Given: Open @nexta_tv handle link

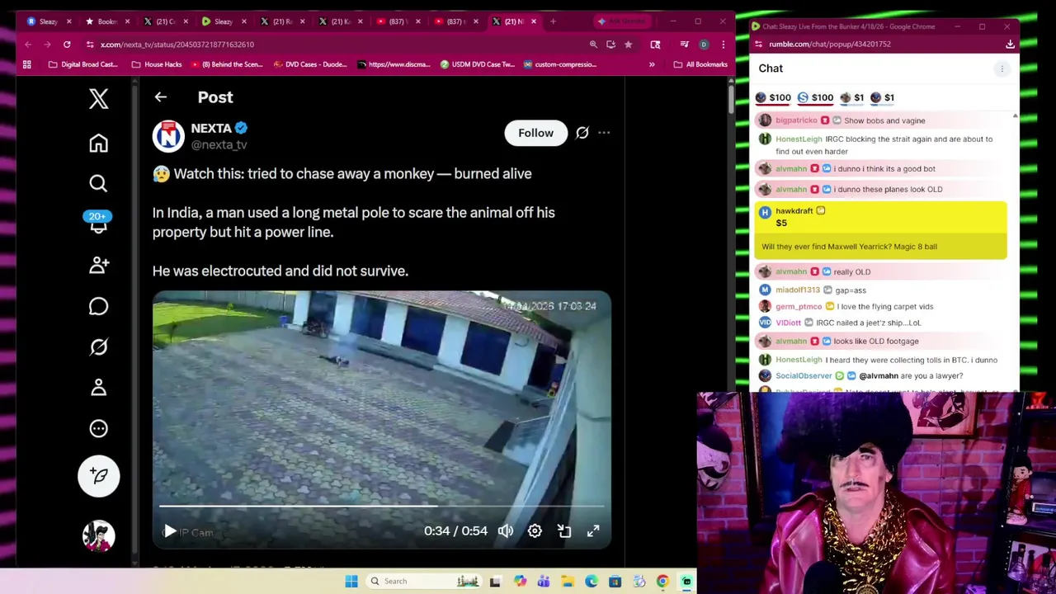Looking at the screenshot, I should tap(219, 145).
